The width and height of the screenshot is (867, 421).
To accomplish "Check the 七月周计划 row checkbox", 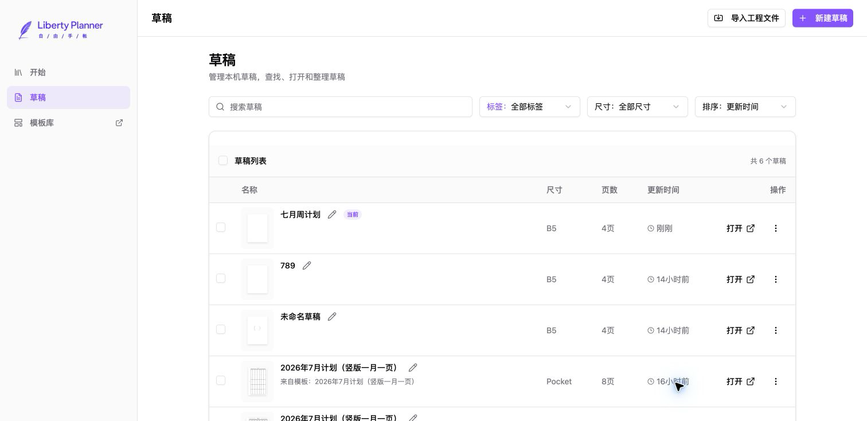I will tap(221, 227).
